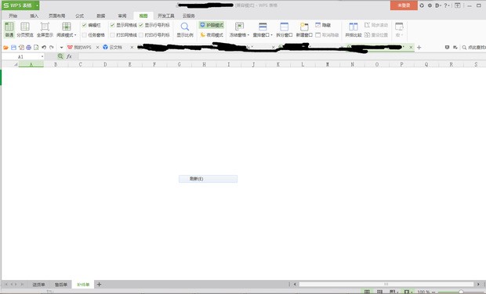Click the orange login (未登录) button
The width and height of the screenshot is (486, 294).
(404, 5)
